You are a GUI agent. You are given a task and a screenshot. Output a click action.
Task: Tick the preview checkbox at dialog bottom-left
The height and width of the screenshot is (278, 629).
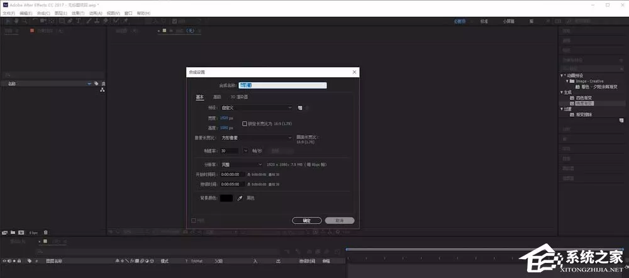[x=193, y=220]
